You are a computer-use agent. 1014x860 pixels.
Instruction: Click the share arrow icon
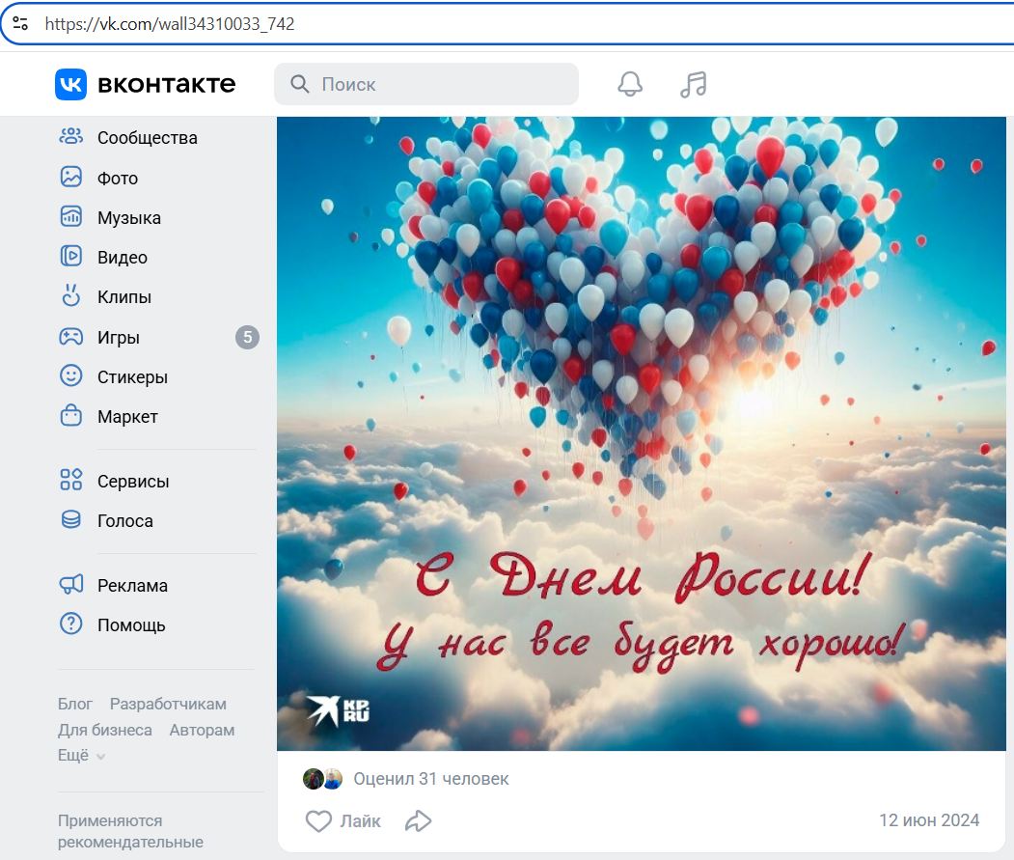pos(418,821)
